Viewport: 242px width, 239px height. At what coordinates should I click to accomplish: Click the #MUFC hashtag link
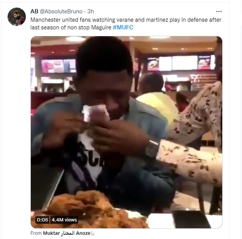tap(123, 27)
